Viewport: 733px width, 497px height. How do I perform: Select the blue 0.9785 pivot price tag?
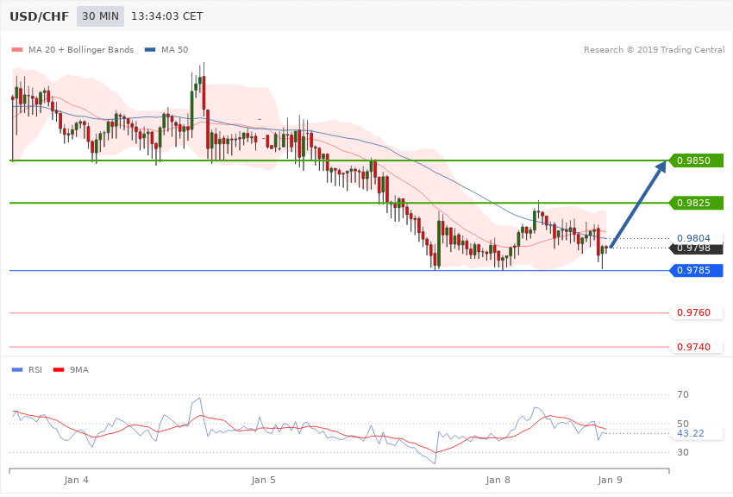[x=695, y=271]
